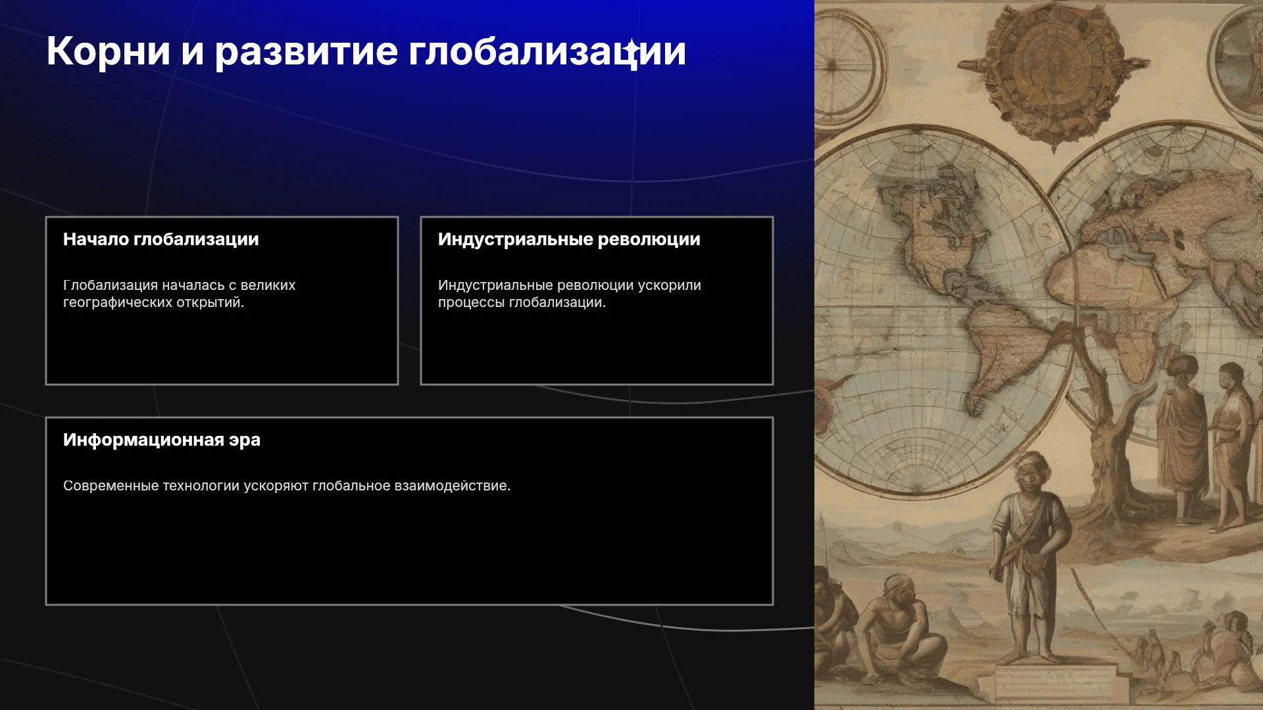Click the two robed figures beside the tree
This screenshot has width=1263, height=710.
point(1204,440)
